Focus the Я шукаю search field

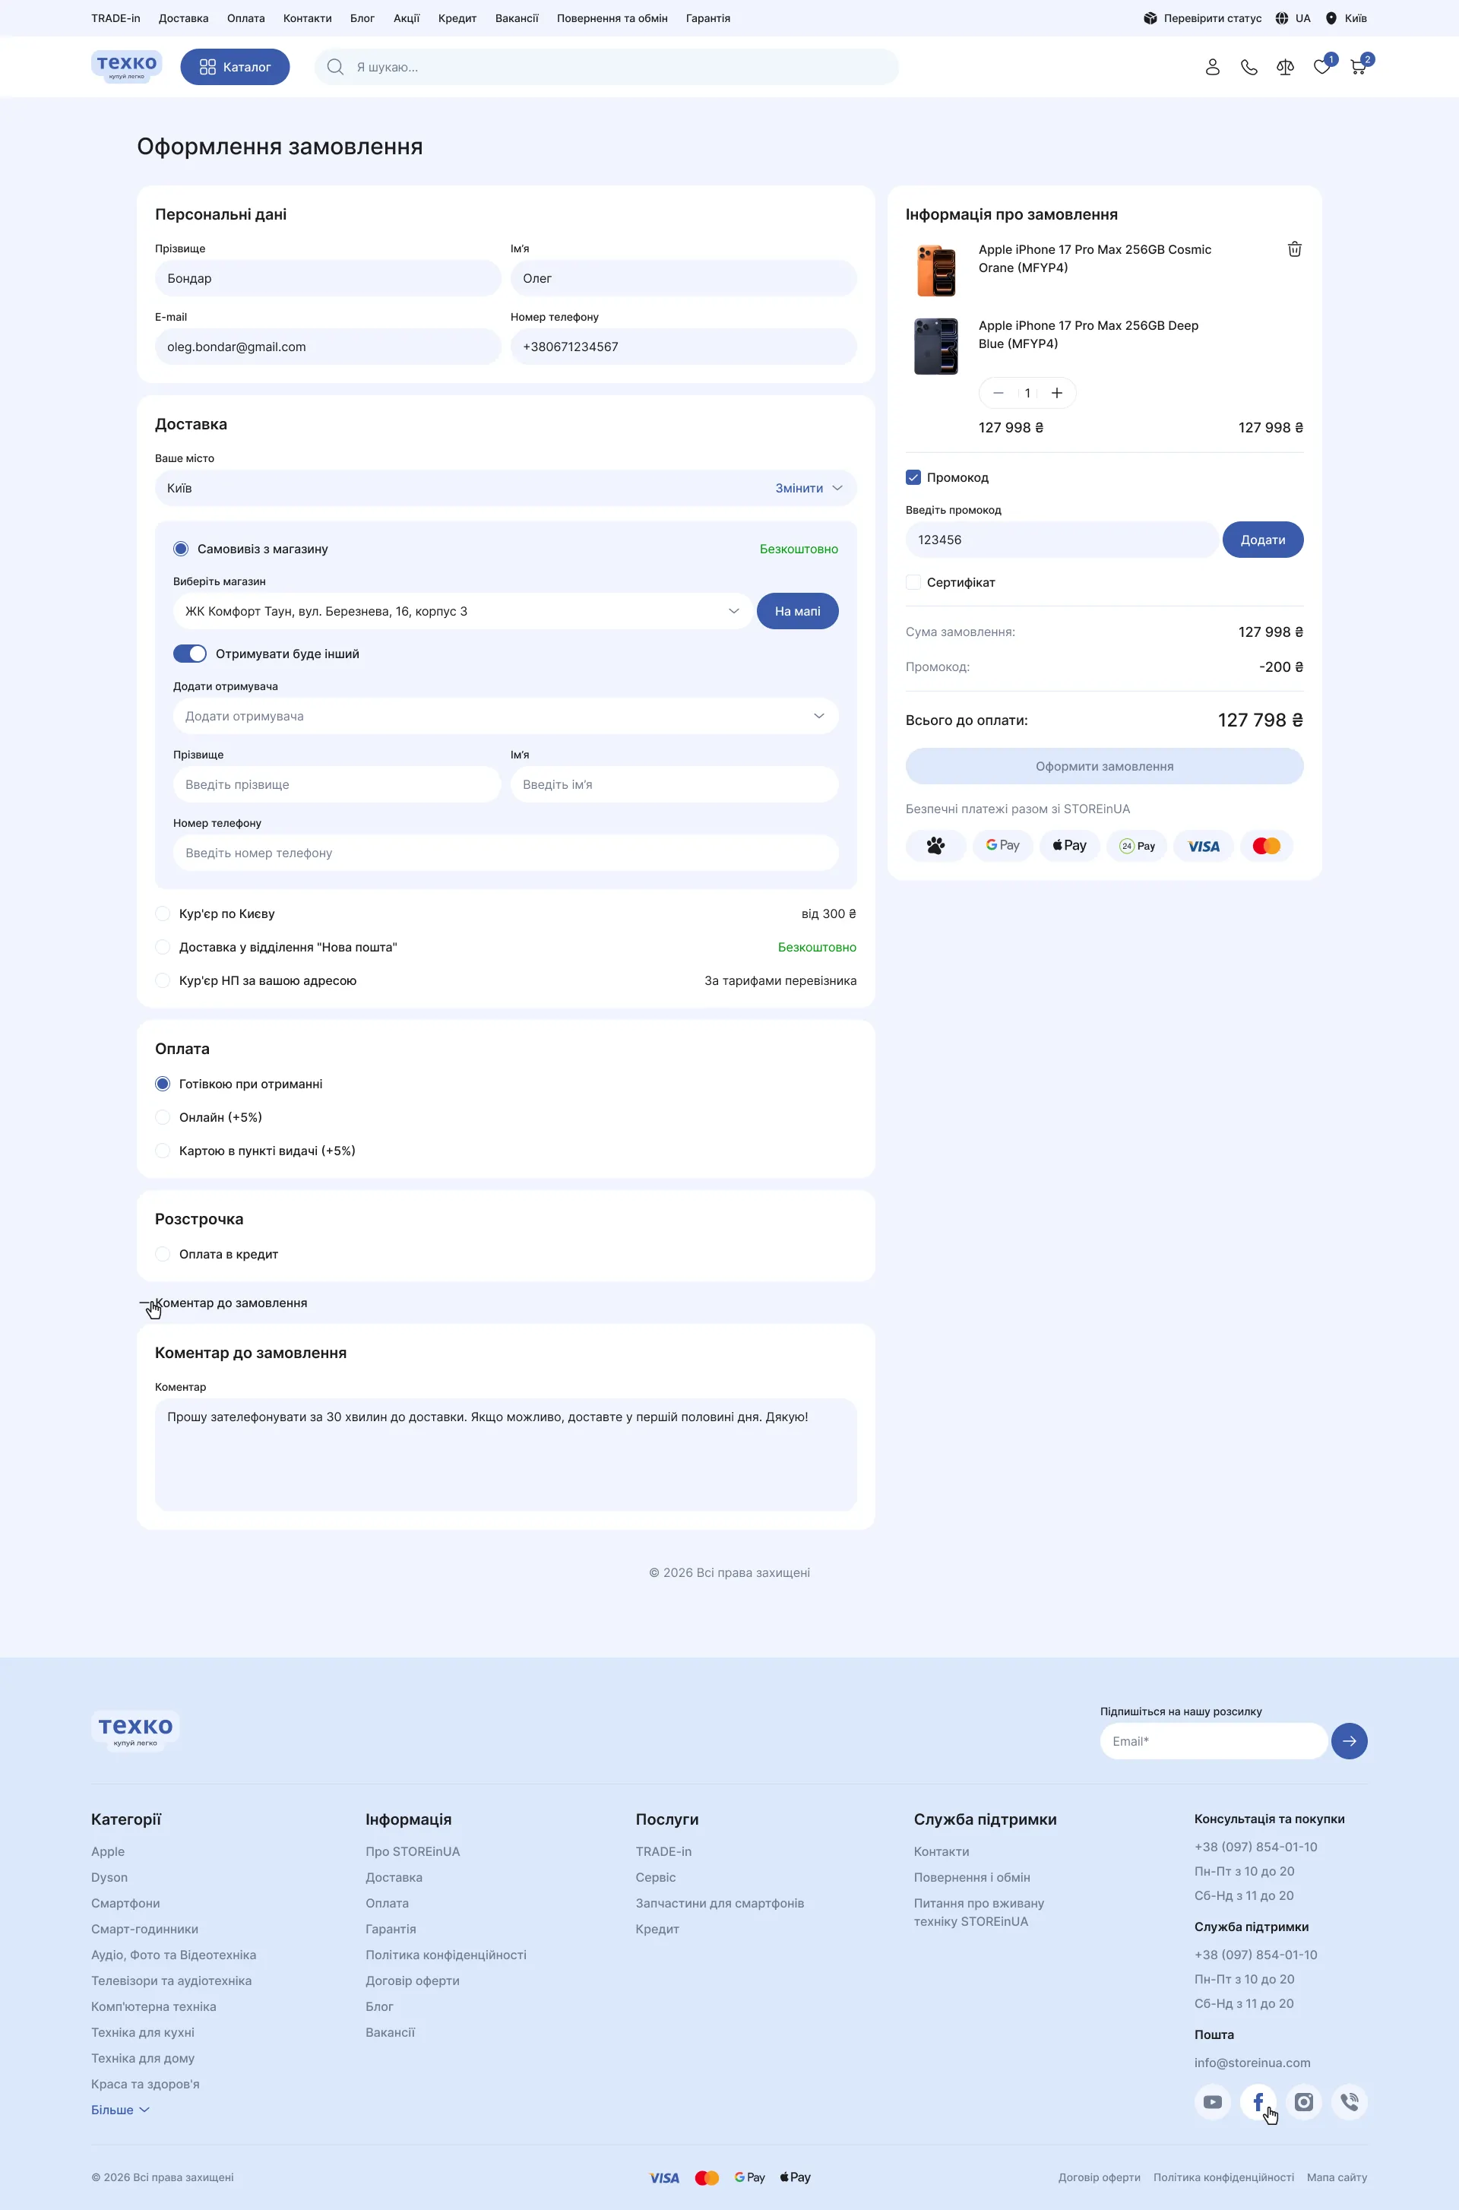[606, 67]
